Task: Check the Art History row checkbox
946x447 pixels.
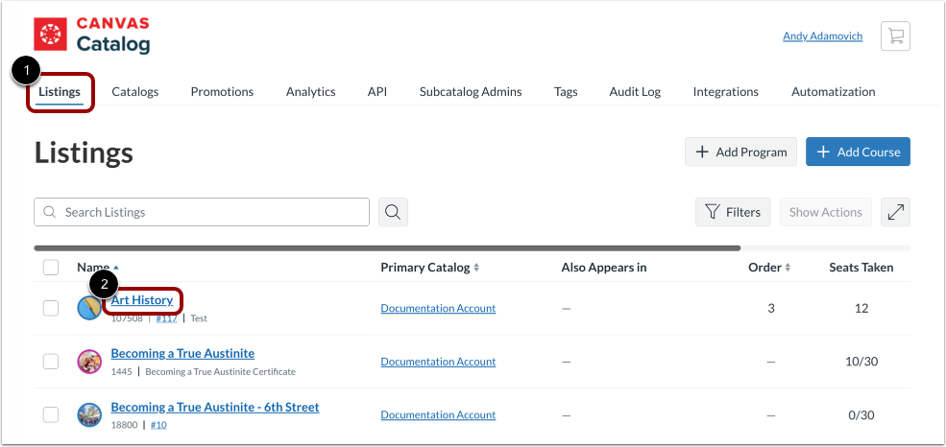Action: [51, 309]
